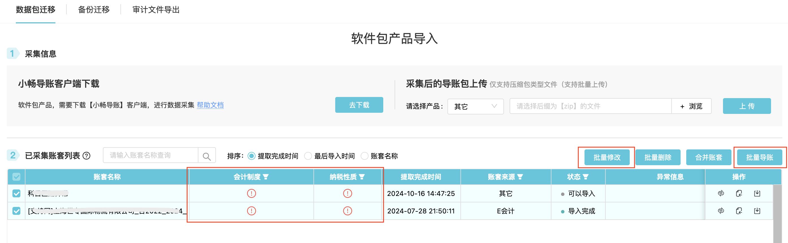
Task: Open the 状态 column filter icon
Action: pos(586,177)
